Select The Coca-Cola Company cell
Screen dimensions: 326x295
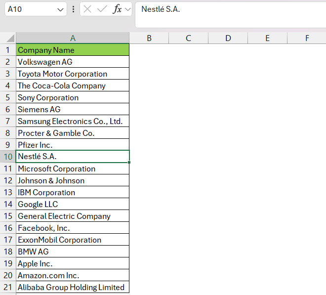tap(73, 85)
